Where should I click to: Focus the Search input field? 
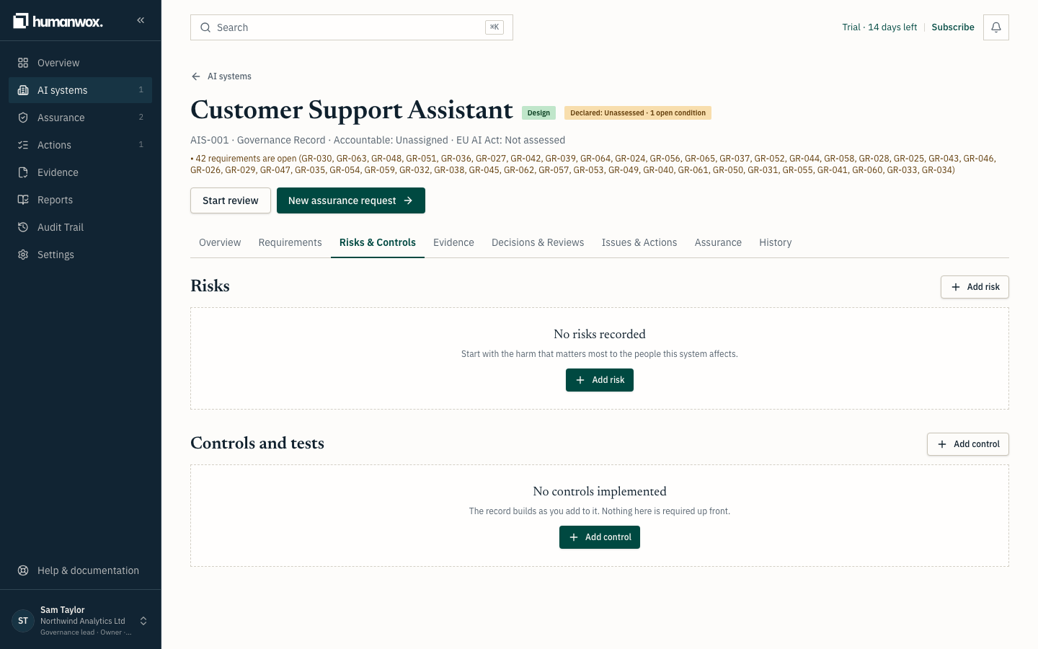(352, 27)
